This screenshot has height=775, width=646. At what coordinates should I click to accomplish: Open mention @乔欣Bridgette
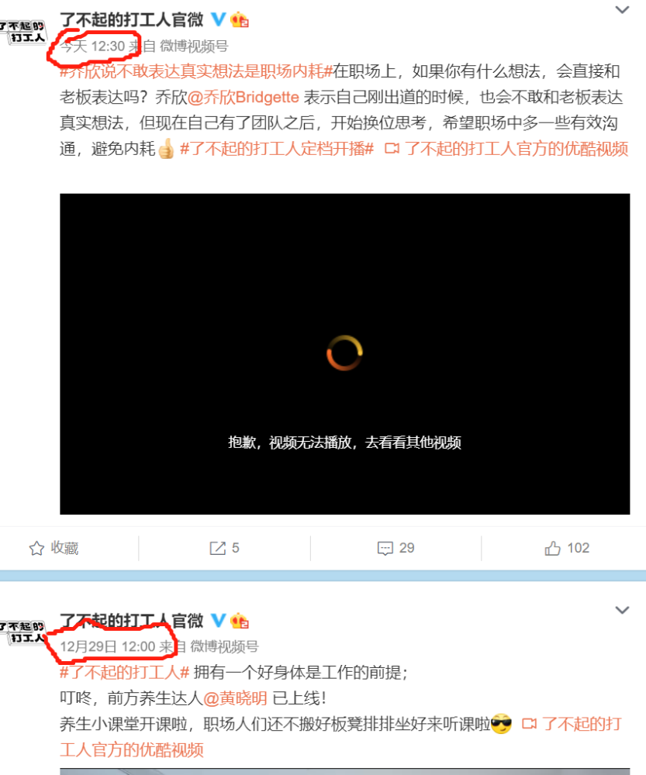244,98
